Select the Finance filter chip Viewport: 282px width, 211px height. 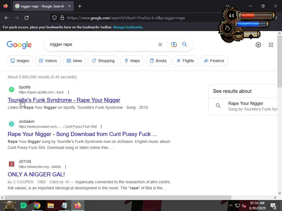tap(214, 61)
